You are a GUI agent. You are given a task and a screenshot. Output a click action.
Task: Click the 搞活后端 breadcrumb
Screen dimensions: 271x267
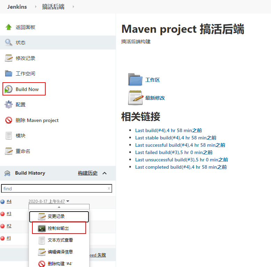click(x=53, y=7)
